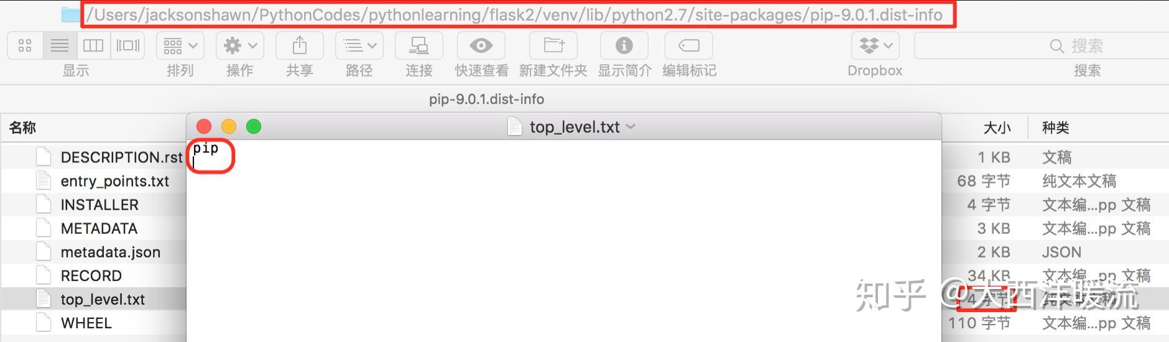Open the Dropbox toolbar menu
Image resolution: width=1169 pixels, height=342 pixels.
pyautogui.click(x=875, y=46)
